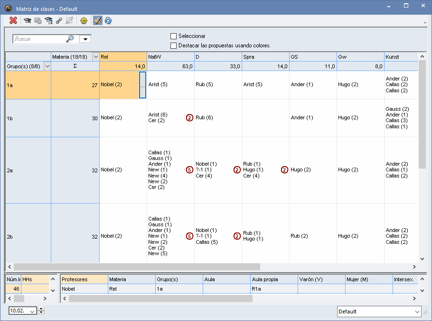Increase date with the stepper up arrow
Viewport: 432px width, 321px height.
coord(41,309)
